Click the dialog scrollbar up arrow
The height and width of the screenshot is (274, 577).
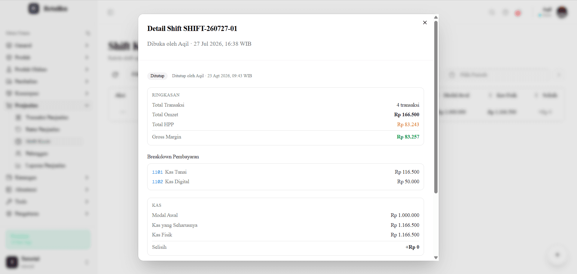[436, 17]
